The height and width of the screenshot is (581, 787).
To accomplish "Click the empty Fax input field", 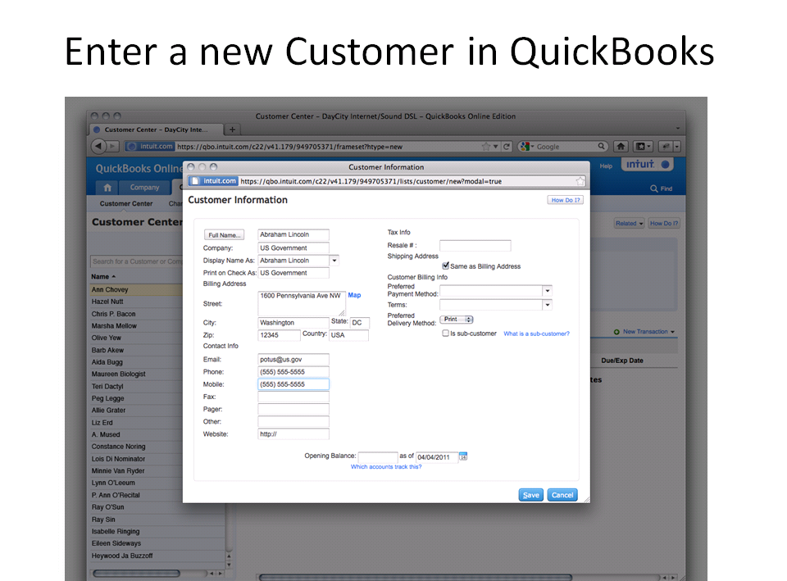I will pos(293,397).
